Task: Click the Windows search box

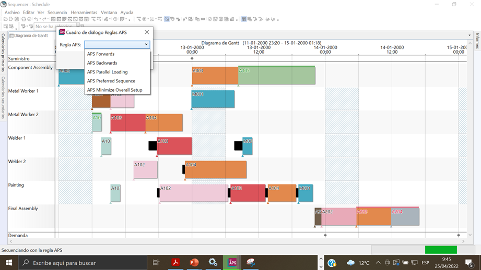Action: pos(83,263)
